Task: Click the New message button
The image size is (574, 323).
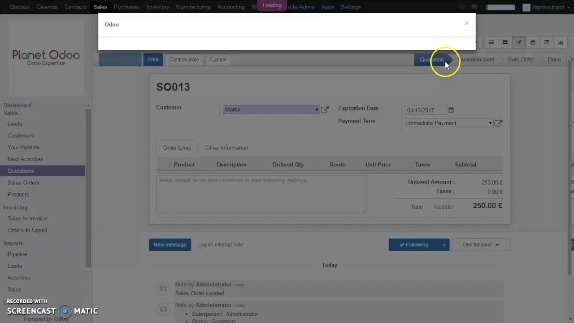Action: tap(170, 244)
